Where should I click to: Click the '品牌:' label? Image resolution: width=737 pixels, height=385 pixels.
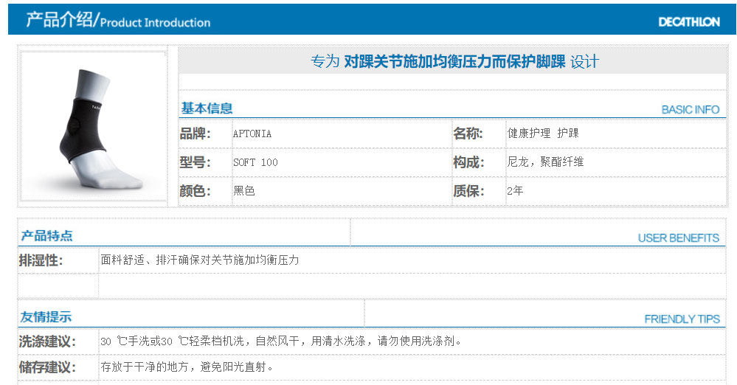[x=195, y=133]
